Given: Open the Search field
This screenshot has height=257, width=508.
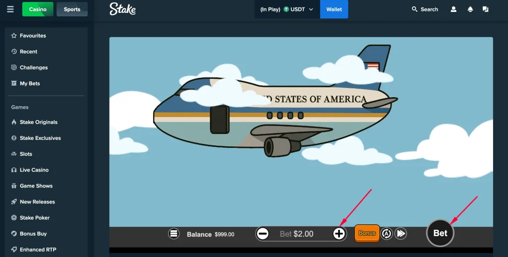Looking at the screenshot, I should coord(425,9).
